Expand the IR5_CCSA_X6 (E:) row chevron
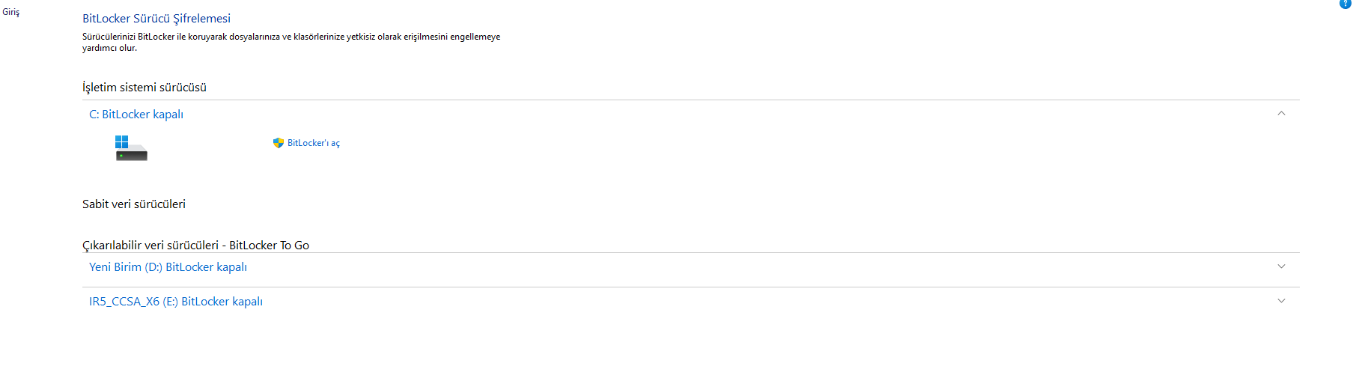This screenshot has height=390, width=1353. 1281,301
